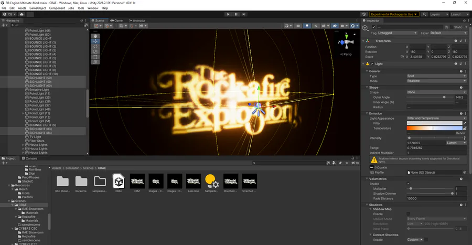
Task: Open the IES Profile object picker
Action: tap(465, 173)
